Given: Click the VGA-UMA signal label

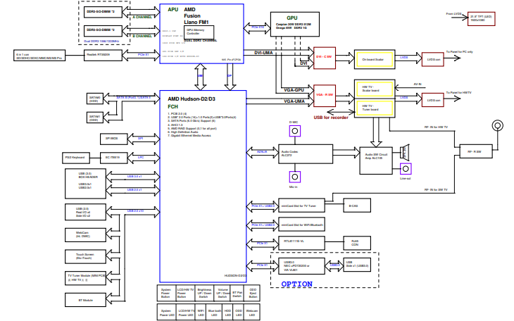Looking at the screenshot, I should click(x=294, y=101).
